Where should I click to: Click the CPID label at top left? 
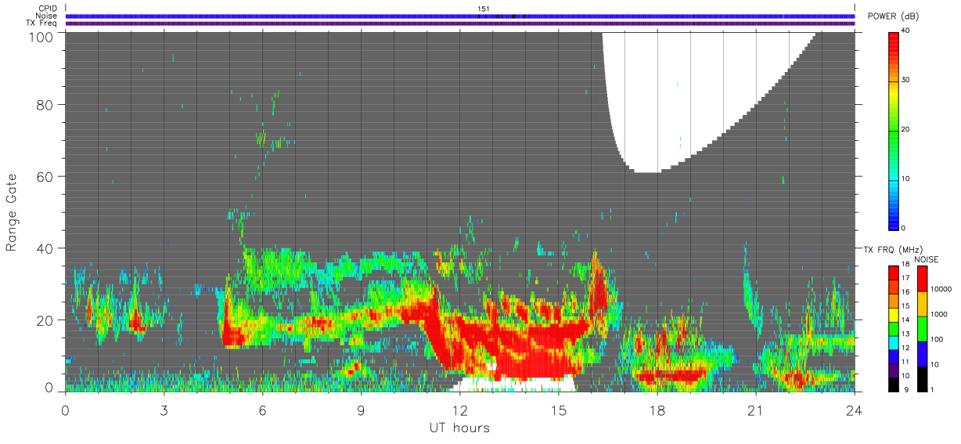[x=47, y=9]
